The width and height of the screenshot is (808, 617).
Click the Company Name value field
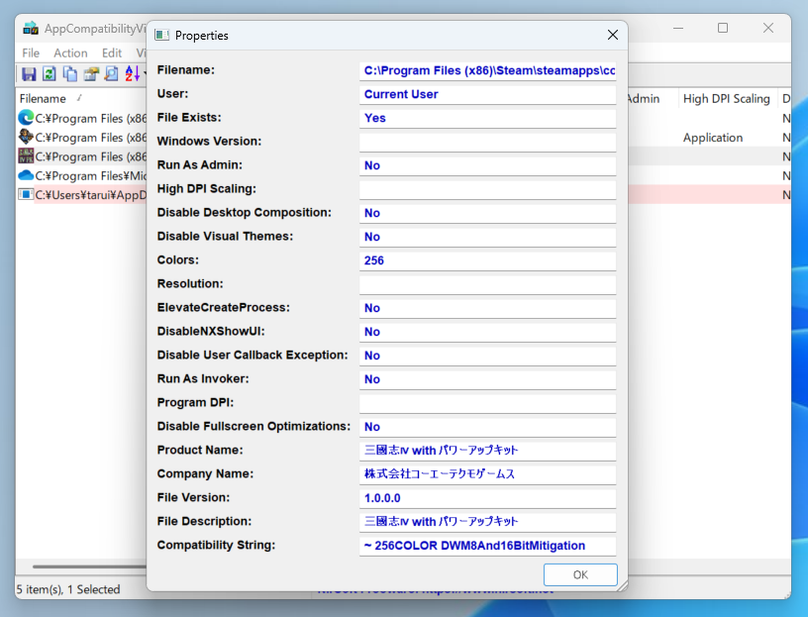tap(487, 473)
